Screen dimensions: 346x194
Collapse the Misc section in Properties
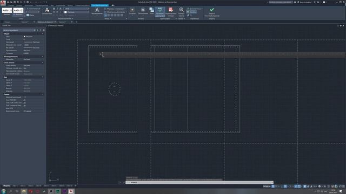coord(43,94)
